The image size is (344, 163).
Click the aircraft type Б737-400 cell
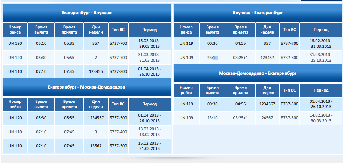[118, 132]
